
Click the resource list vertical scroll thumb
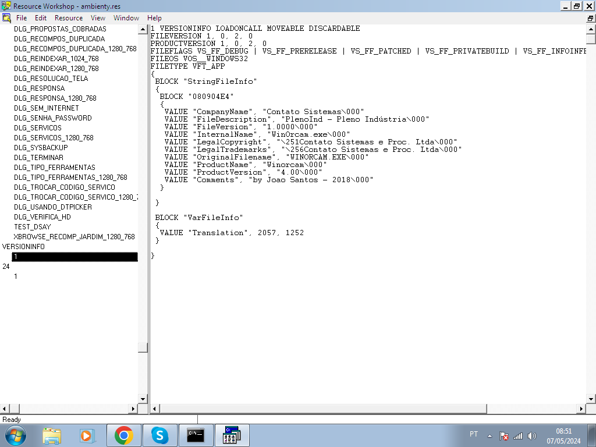[143, 347]
